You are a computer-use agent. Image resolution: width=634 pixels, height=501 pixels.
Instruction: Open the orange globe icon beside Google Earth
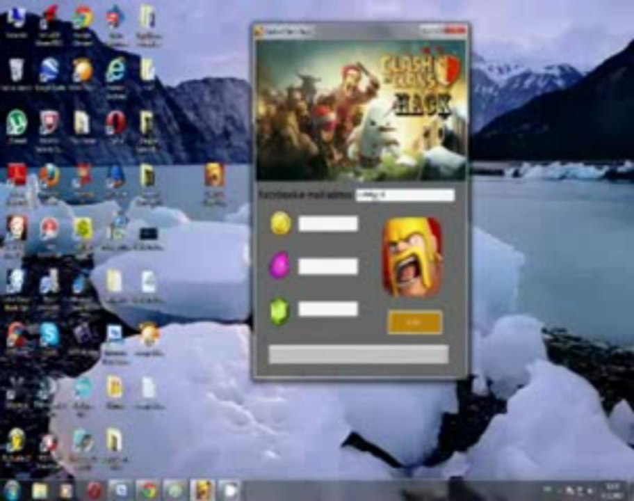(82, 70)
